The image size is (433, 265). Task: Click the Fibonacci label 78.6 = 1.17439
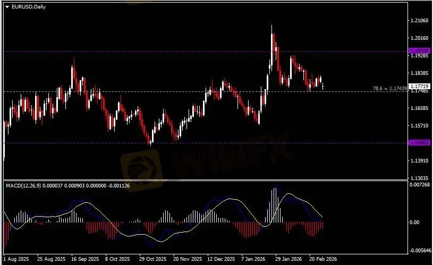tap(389, 89)
